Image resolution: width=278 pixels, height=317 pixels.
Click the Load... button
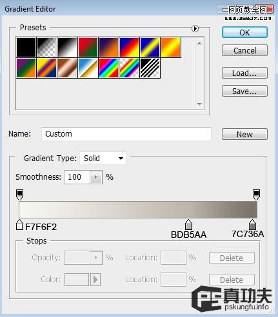[244, 73]
